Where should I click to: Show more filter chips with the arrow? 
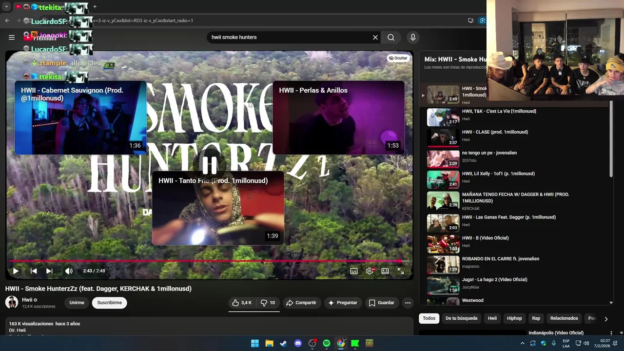[x=606, y=319]
